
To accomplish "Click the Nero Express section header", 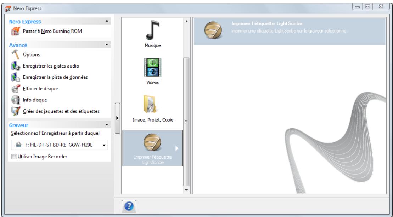I will pos(60,22).
